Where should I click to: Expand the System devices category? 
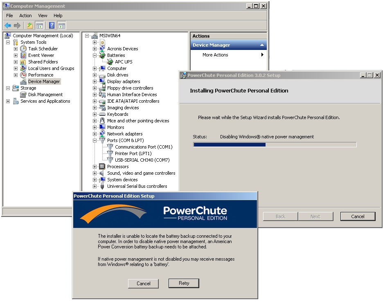95,180
